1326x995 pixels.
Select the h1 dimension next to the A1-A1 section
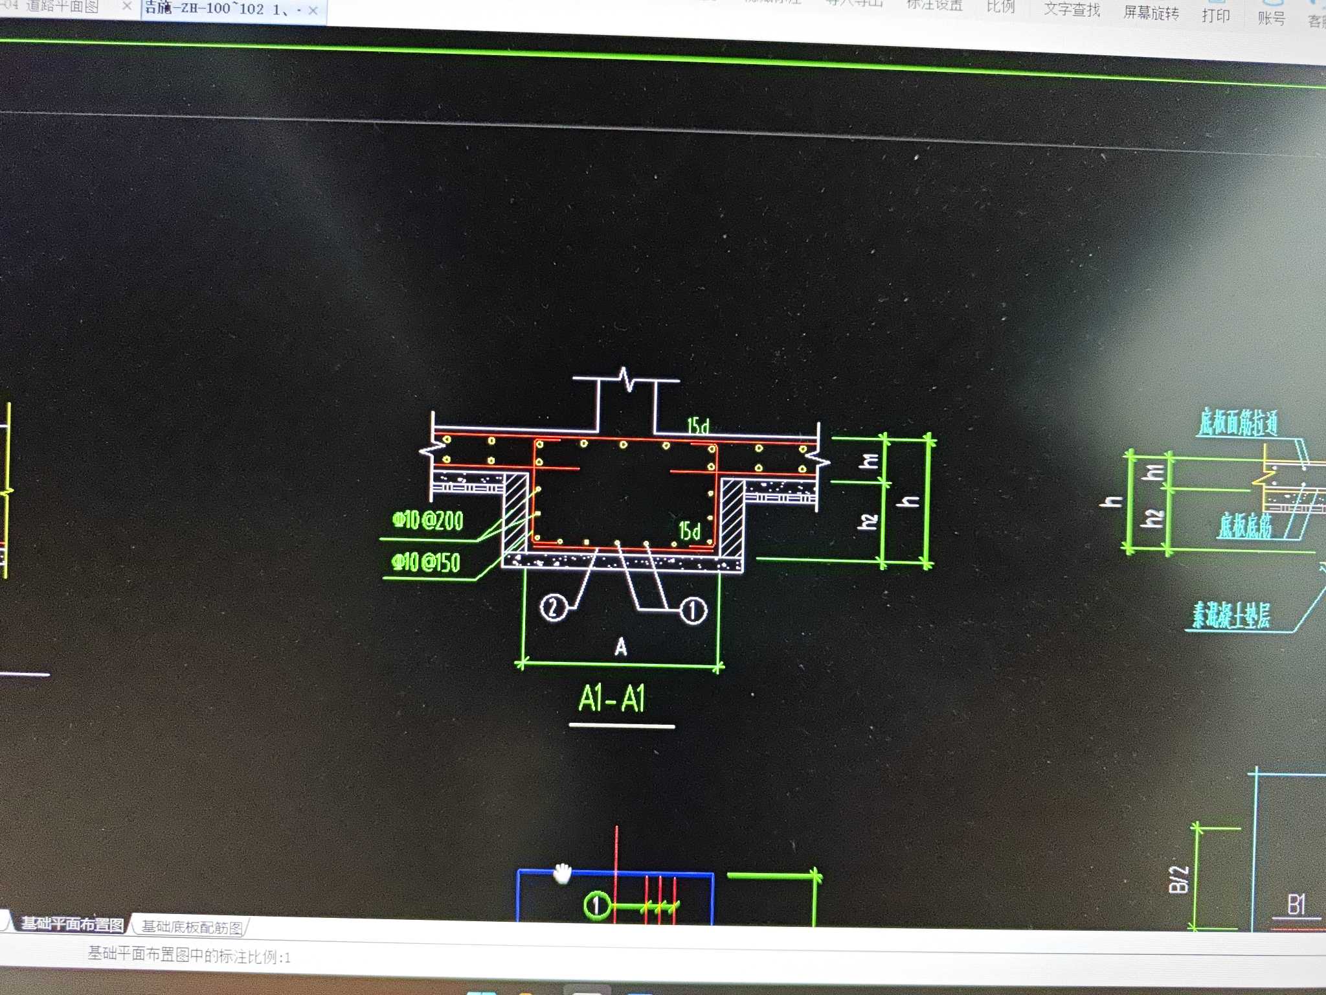(869, 461)
